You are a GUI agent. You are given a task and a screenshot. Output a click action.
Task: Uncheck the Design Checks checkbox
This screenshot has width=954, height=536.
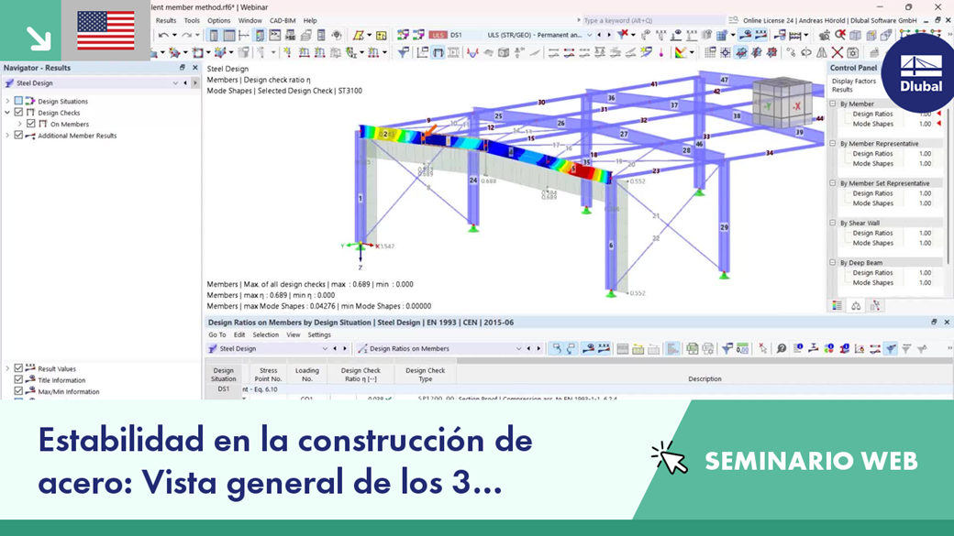[18, 113]
